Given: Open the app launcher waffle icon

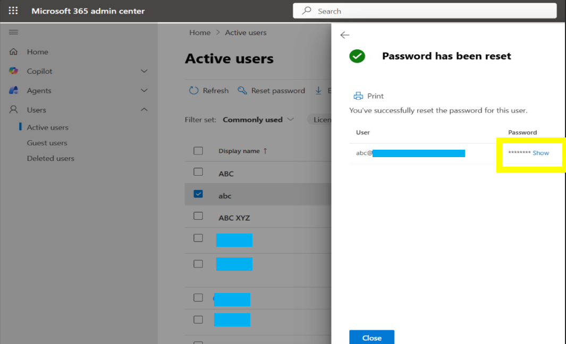Looking at the screenshot, I should [x=13, y=11].
